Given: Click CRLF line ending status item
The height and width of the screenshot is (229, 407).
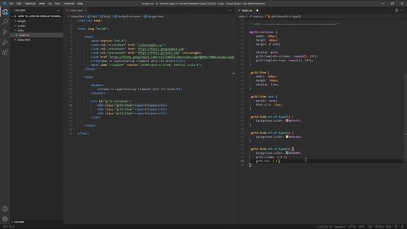Looking at the screenshot, I should pyautogui.click(x=361, y=226).
